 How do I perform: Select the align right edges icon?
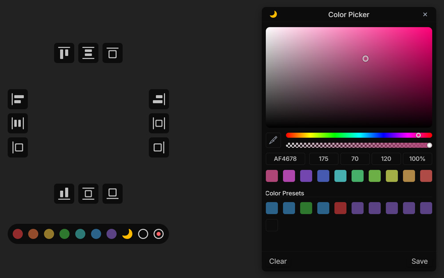159,100
